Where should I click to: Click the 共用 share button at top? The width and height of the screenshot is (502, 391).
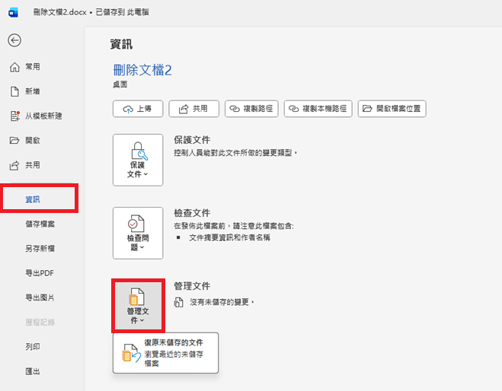coord(193,109)
